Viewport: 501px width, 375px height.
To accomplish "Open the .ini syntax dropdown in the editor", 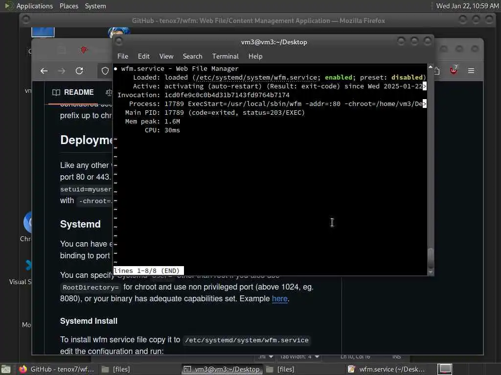I will click(266, 356).
